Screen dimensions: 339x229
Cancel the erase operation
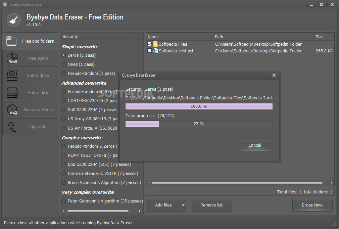click(x=255, y=145)
